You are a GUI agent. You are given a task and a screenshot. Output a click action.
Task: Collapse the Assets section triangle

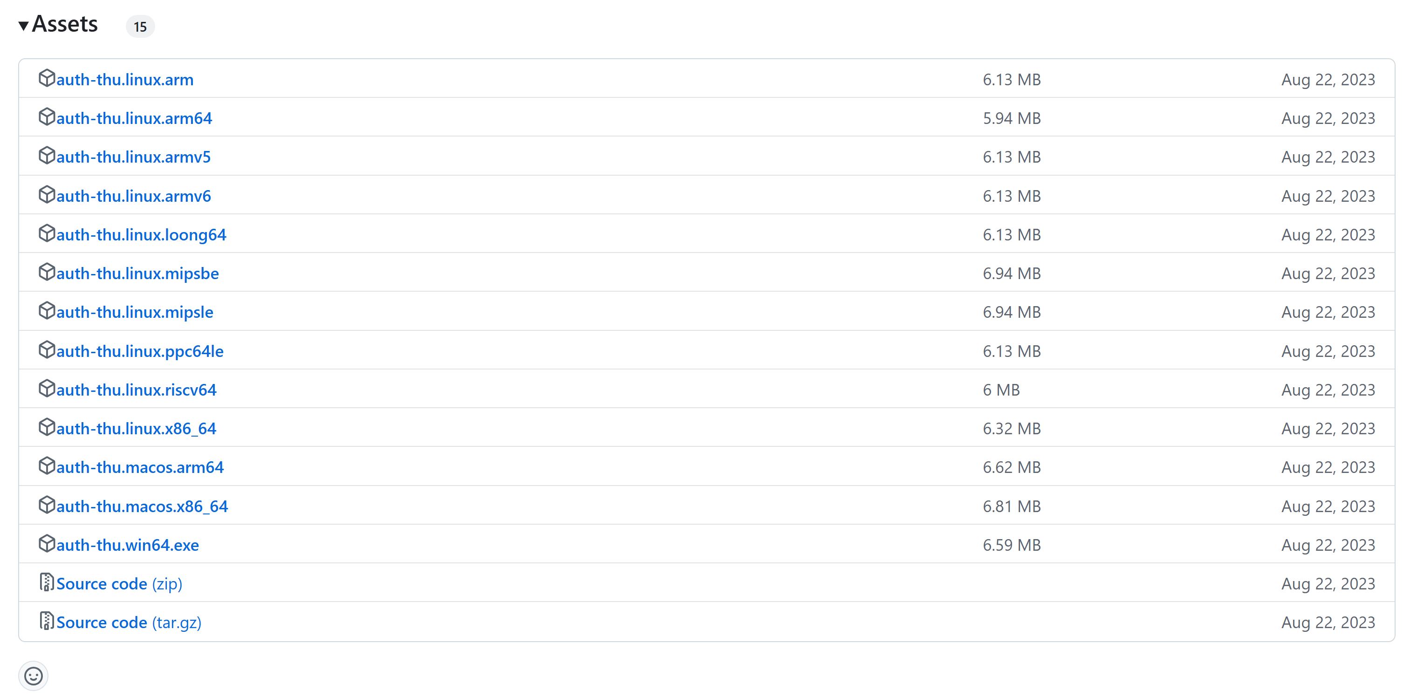tap(23, 25)
